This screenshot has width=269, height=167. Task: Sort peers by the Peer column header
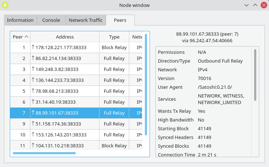[x=20, y=37]
